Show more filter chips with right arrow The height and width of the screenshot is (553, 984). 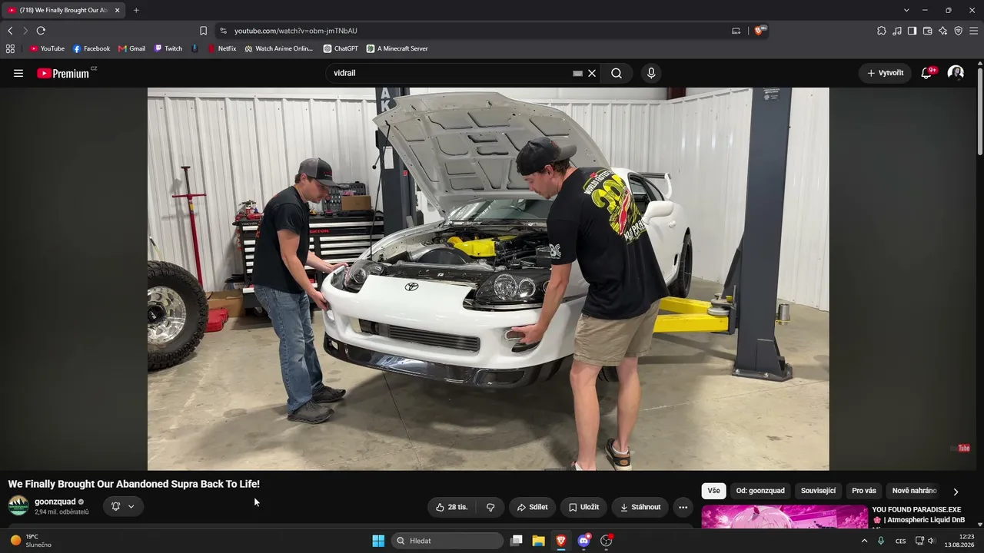click(x=956, y=492)
